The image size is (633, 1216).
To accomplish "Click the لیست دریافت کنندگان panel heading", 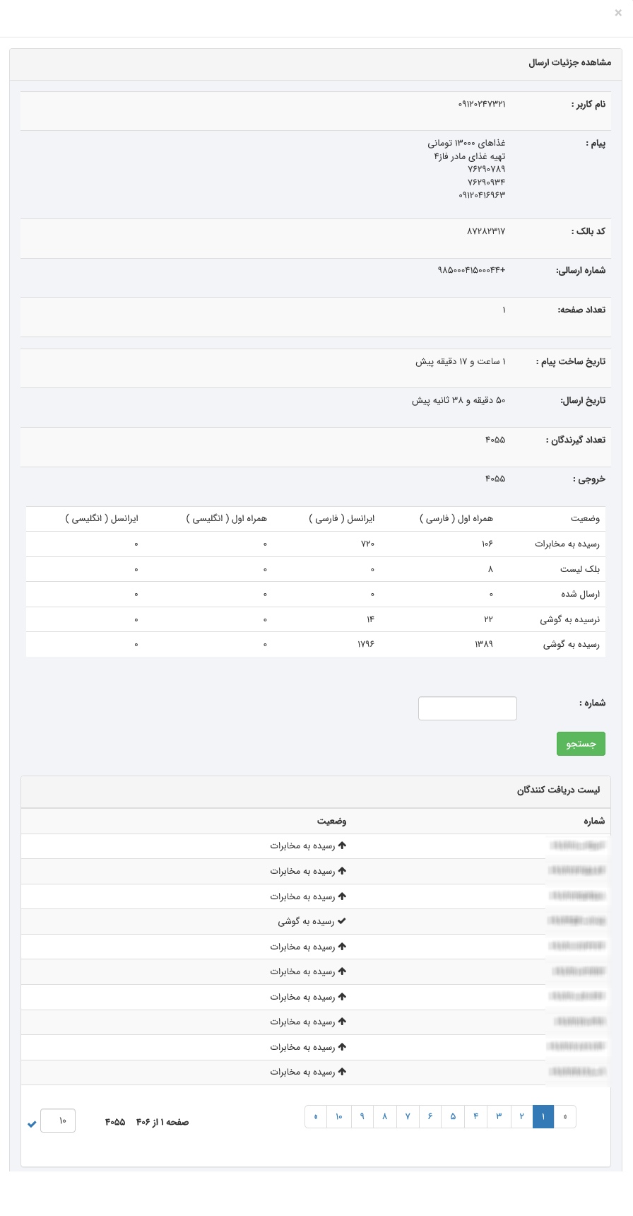I will [561, 790].
